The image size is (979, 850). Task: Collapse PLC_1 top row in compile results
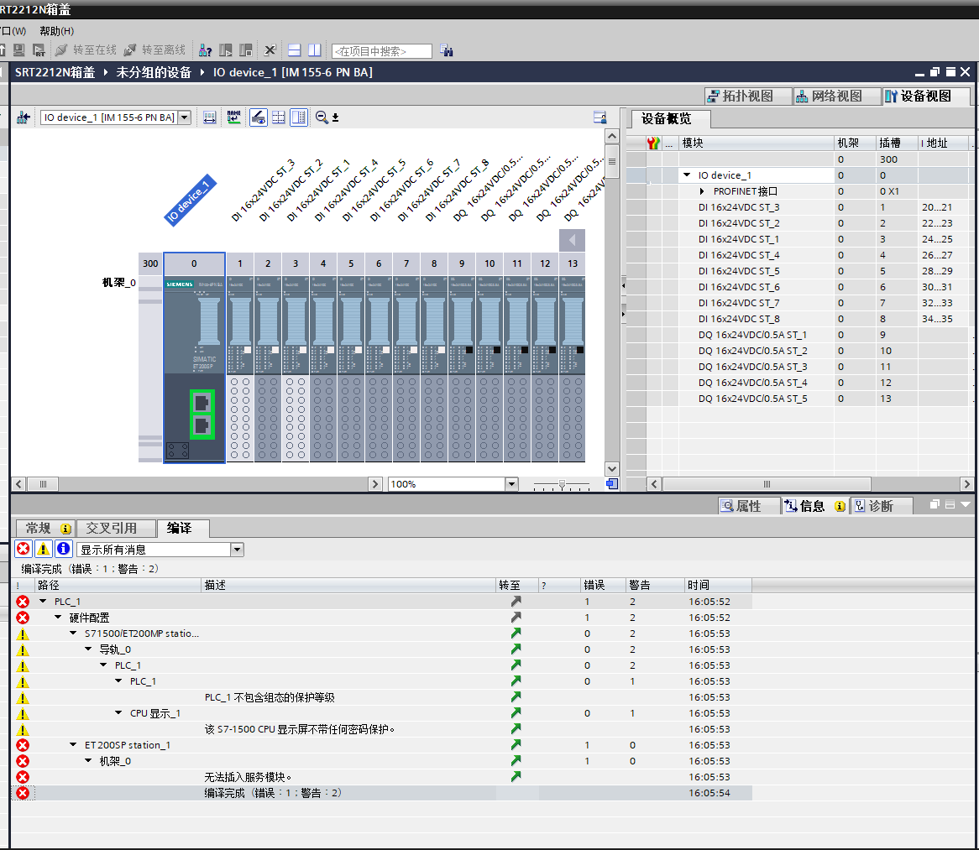[43, 602]
